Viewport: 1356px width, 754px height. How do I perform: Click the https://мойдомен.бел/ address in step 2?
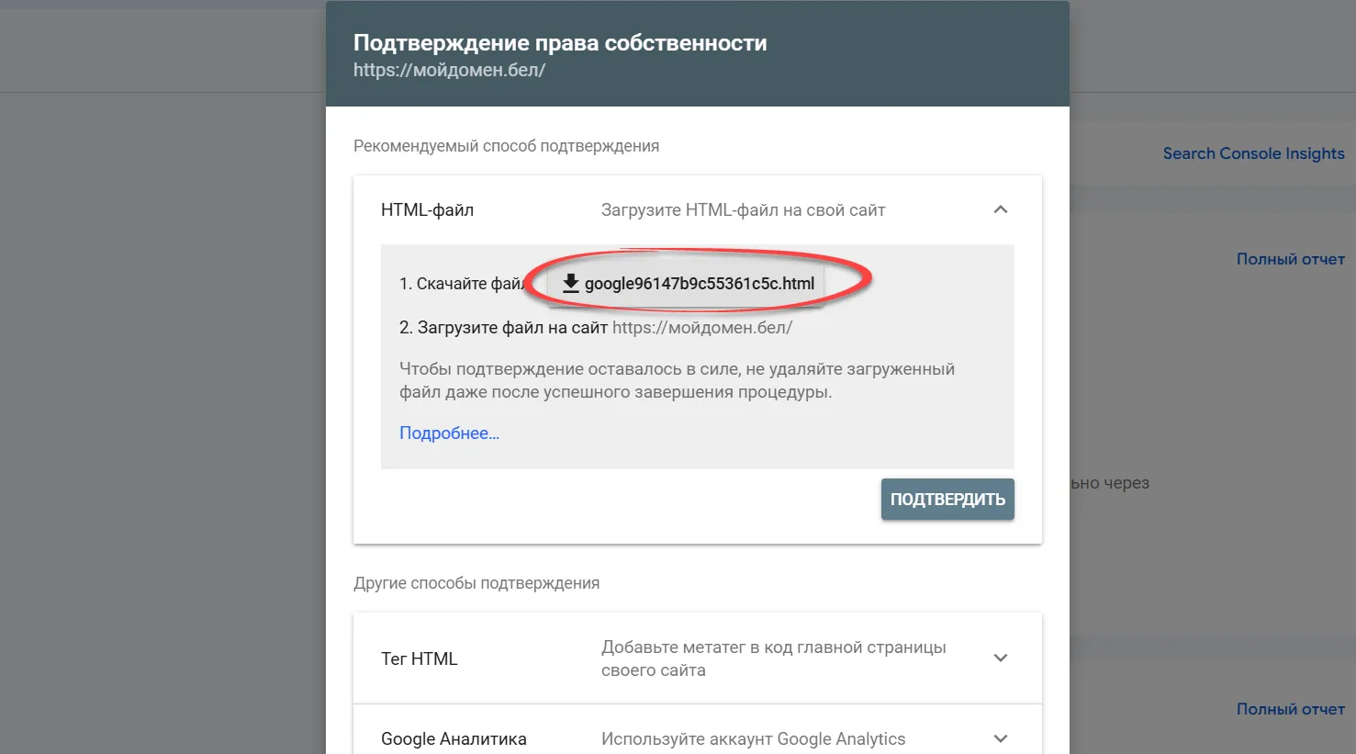click(701, 328)
